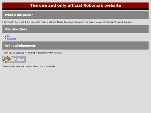Click the 'Acknowledgements' heading

click(x=75, y=45)
